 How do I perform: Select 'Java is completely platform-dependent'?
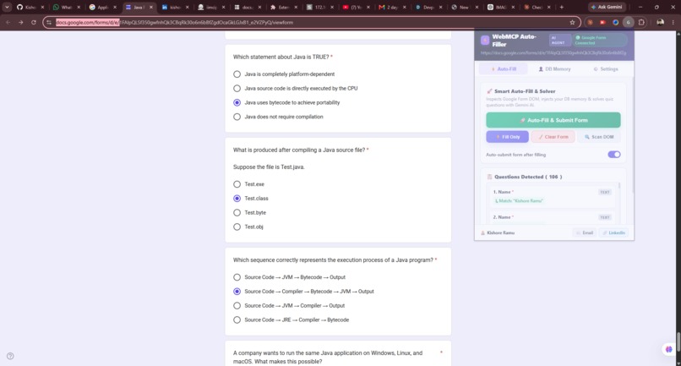point(237,74)
